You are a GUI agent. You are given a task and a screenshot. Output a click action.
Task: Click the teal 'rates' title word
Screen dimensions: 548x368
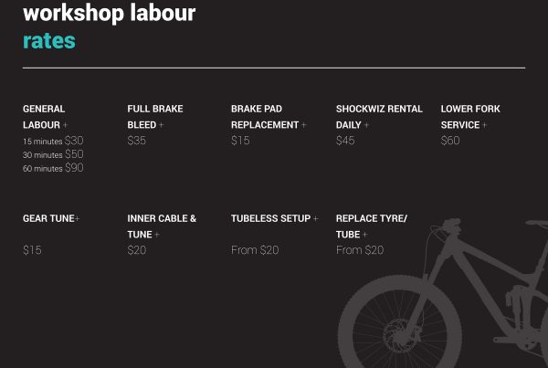[x=49, y=41]
